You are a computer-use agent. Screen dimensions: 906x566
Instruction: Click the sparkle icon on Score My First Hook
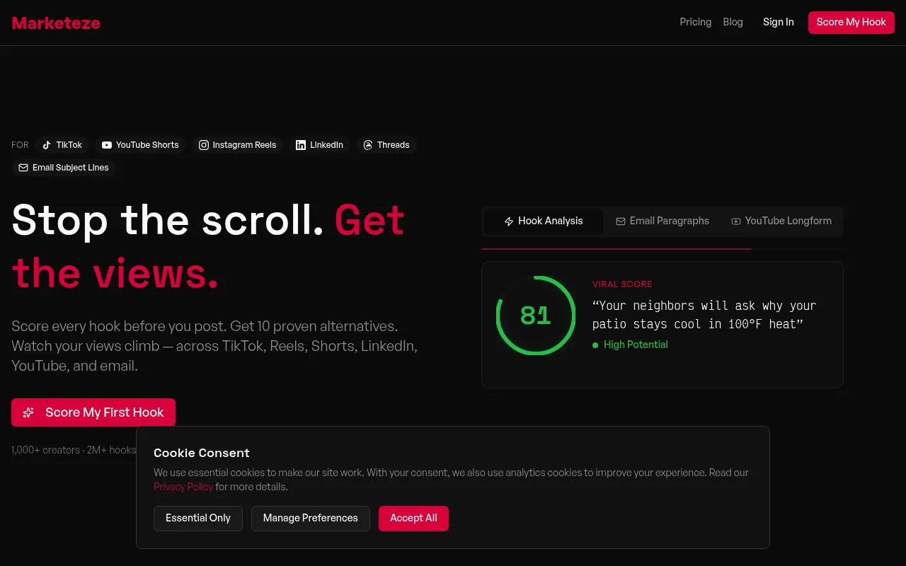(28, 412)
